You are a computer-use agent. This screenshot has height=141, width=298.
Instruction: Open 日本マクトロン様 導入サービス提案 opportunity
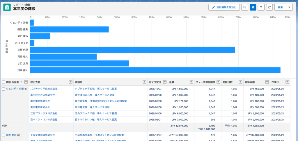[96, 119]
